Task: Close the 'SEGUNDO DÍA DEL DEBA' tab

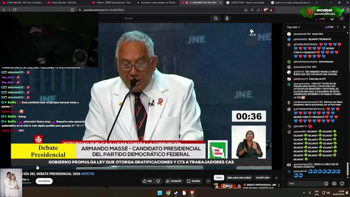Action: click(x=220, y=2)
